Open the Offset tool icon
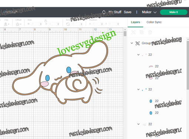 point(17,24)
